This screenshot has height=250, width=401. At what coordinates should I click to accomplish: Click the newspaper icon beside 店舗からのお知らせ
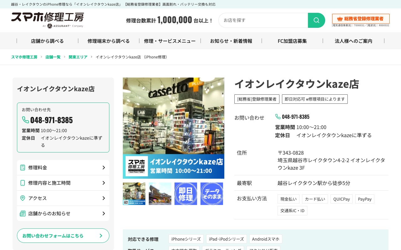23,213
